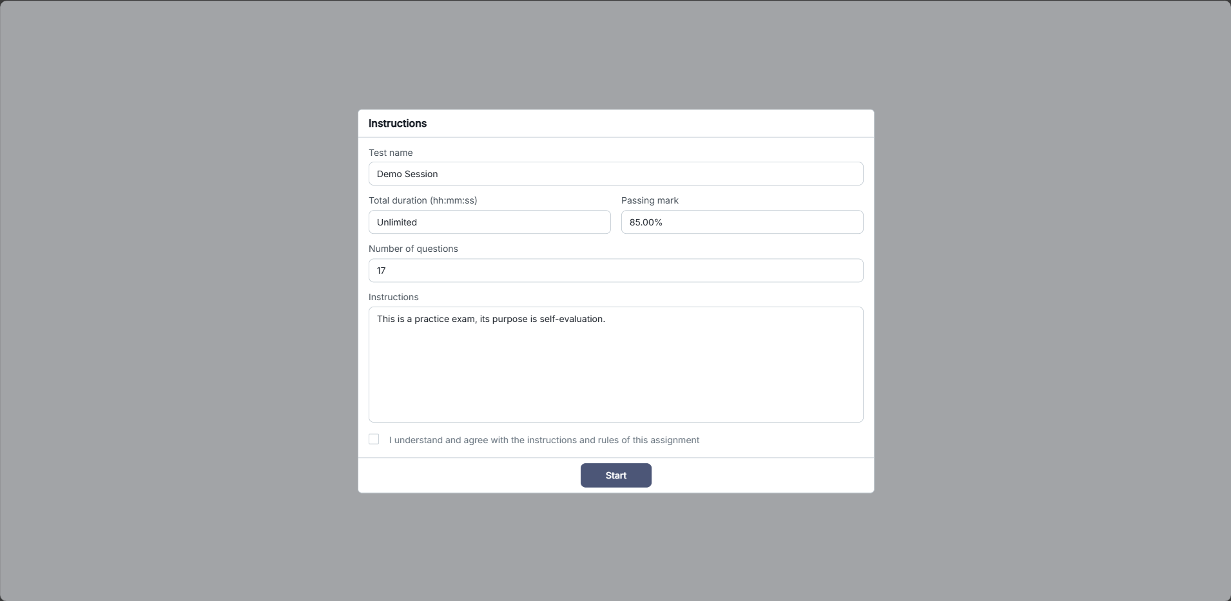Click the bold Instructions dialog title
The image size is (1231, 601).
click(398, 124)
